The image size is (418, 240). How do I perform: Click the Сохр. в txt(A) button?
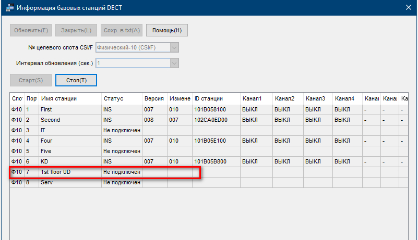pyautogui.click(x=122, y=30)
